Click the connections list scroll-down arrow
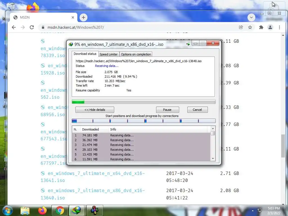 click(213, 159)
